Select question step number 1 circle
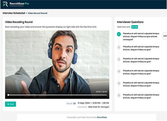The image size is (167, 121). coord(119,34)
